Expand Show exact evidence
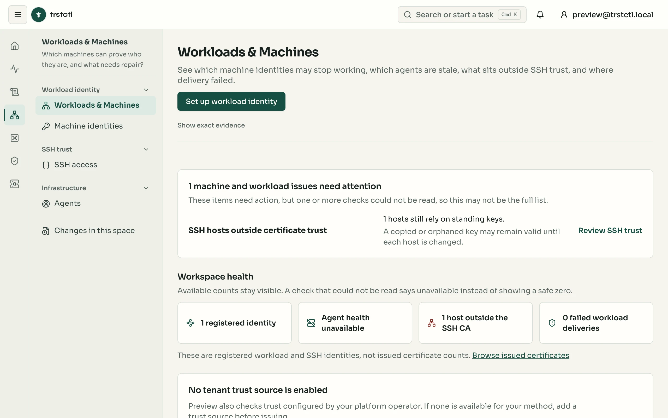Viewport: 668px width, 418px height. coord(211,125)
